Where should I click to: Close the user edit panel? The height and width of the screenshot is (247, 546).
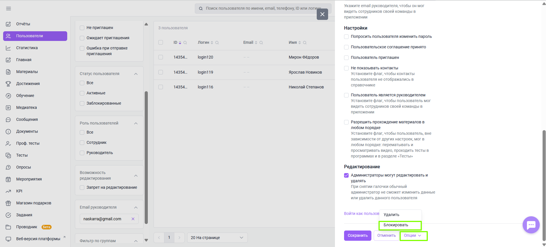(x=322, y=14)
